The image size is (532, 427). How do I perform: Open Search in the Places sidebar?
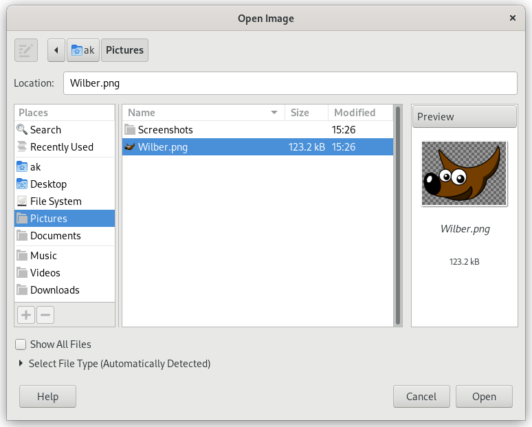pos(65,130)
